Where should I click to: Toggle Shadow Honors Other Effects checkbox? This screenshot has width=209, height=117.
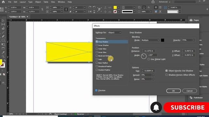point(167,75)
